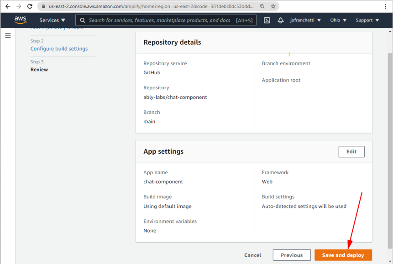Click the padlock security icon in the address bar

pos(42,6)
